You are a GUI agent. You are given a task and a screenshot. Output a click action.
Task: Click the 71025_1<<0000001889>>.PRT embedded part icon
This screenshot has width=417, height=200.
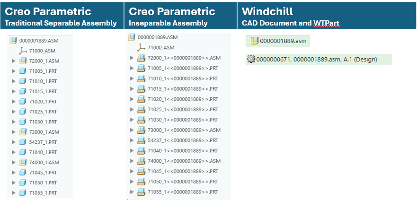pyautogui.click(x=141, y=109)
